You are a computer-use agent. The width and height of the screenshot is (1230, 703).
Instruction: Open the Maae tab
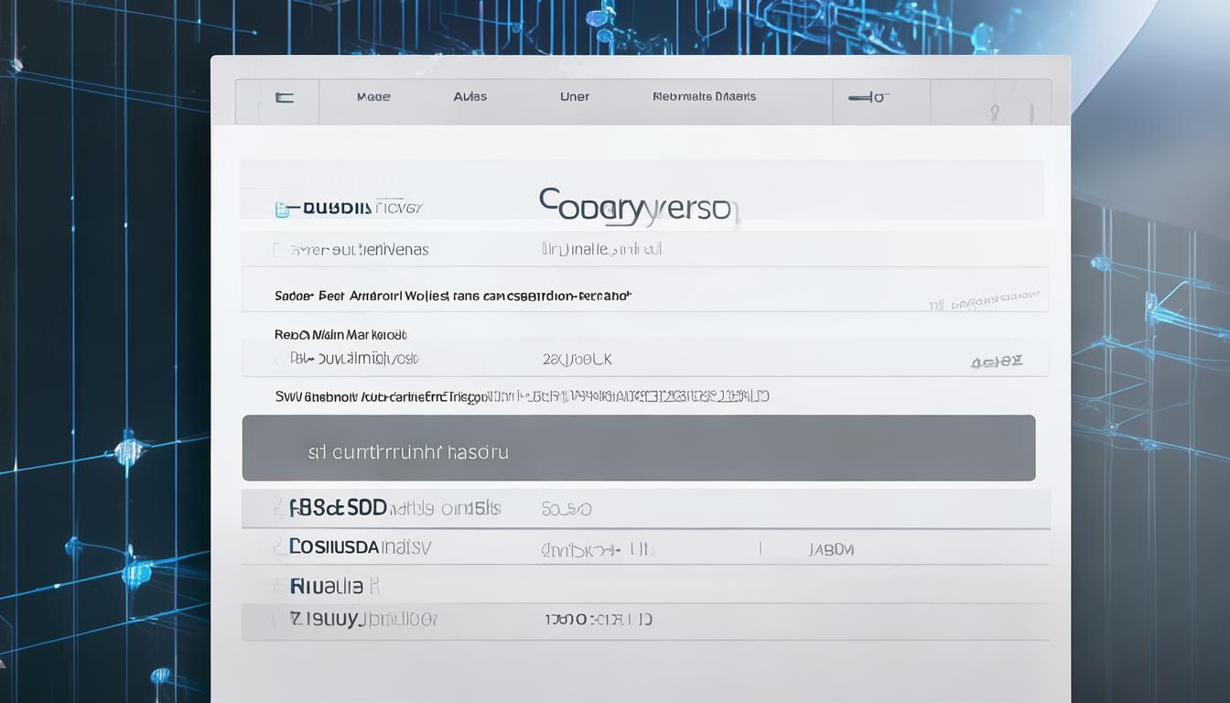pyautogui.click(x=373, y=97)
